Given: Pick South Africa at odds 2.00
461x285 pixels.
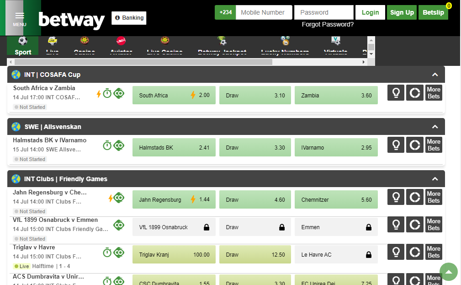Looking at the screenshot, I should click(x=174, y=95).
